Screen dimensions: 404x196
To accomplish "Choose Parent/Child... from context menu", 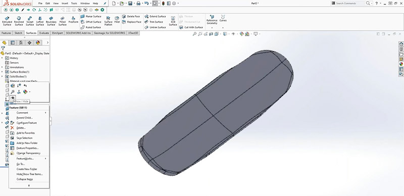I will pyautogui.click(x=24, y=118).
